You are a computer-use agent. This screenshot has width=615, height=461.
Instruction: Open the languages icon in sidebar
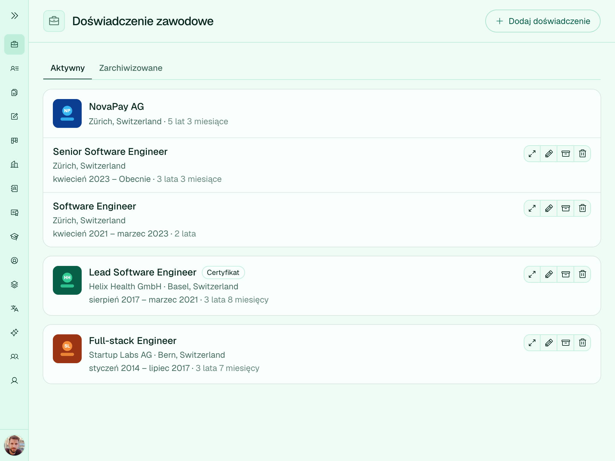[14, 309]
